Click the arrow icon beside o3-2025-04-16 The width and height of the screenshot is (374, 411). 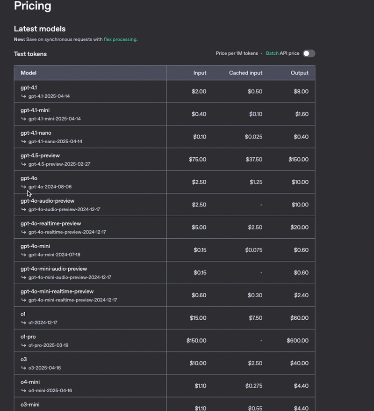click(x=23, y=368)
